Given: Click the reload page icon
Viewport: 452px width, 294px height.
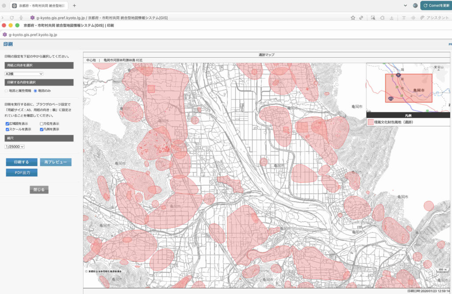Looking at the screenshot, I should click(x=12, y=18).
